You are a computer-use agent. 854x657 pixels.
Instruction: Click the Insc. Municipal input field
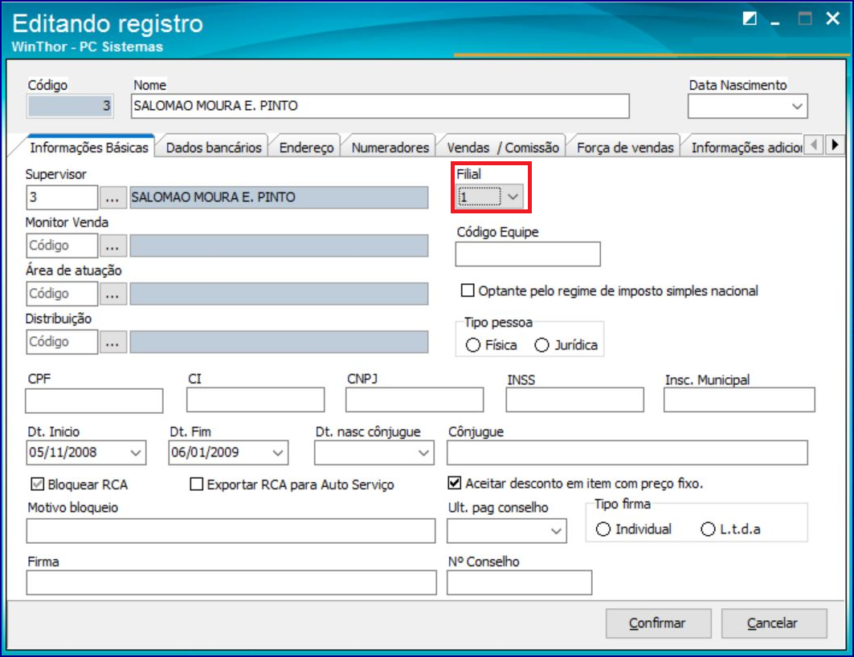pyautogui.click(x=740, y=399)
